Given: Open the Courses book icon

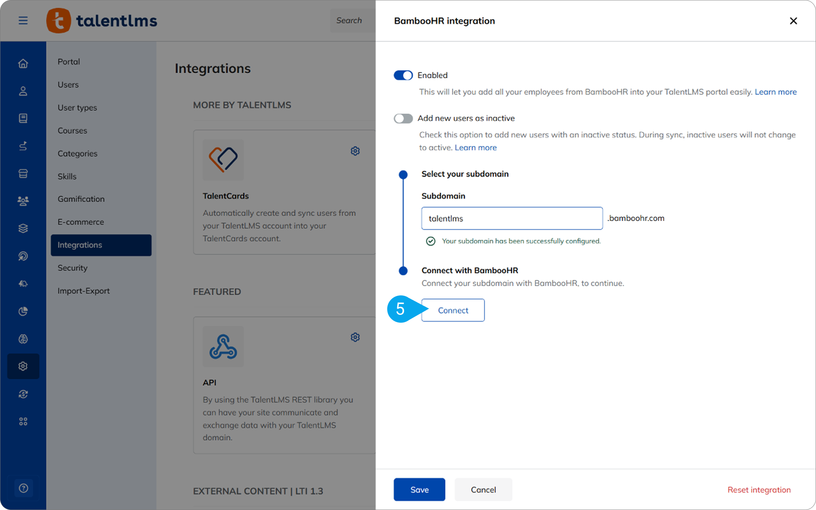Looking at the screenshot, I should (23, 118).
